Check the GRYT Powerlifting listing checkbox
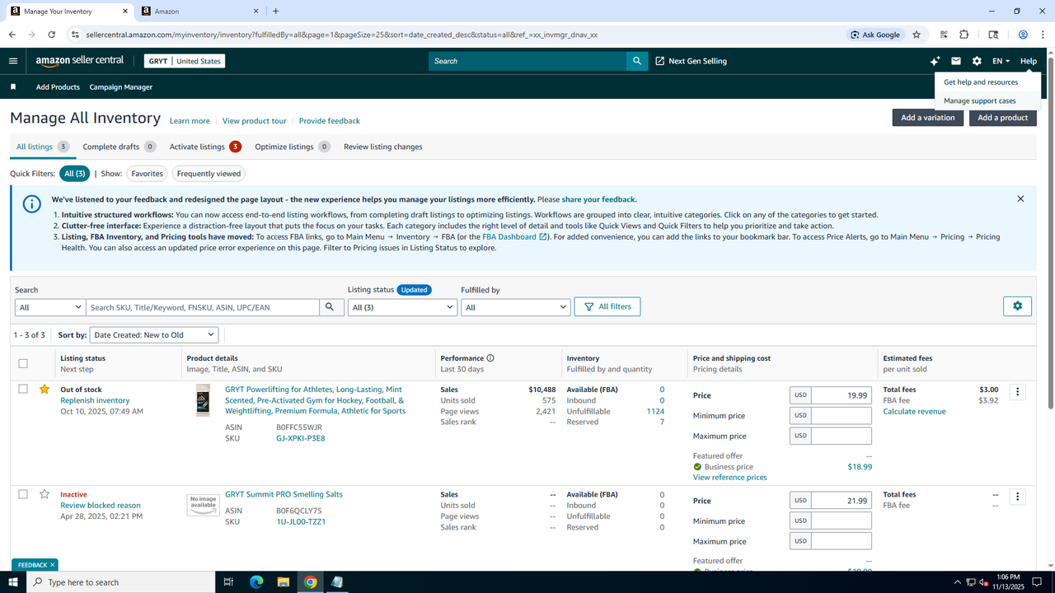Viewport: 1055px width, 593px height. tap(23, 390)
